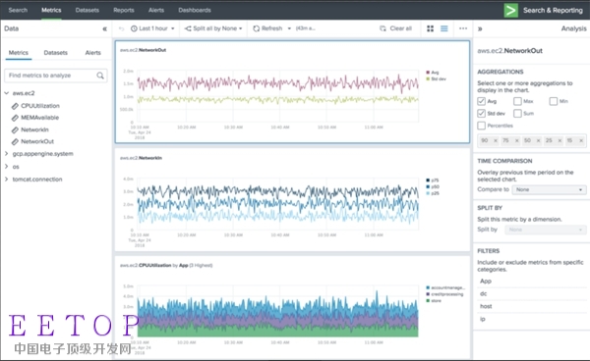The image size is (590, 361).
Task: Focus the Find metrics to analyze field
Action: point(56,76)
